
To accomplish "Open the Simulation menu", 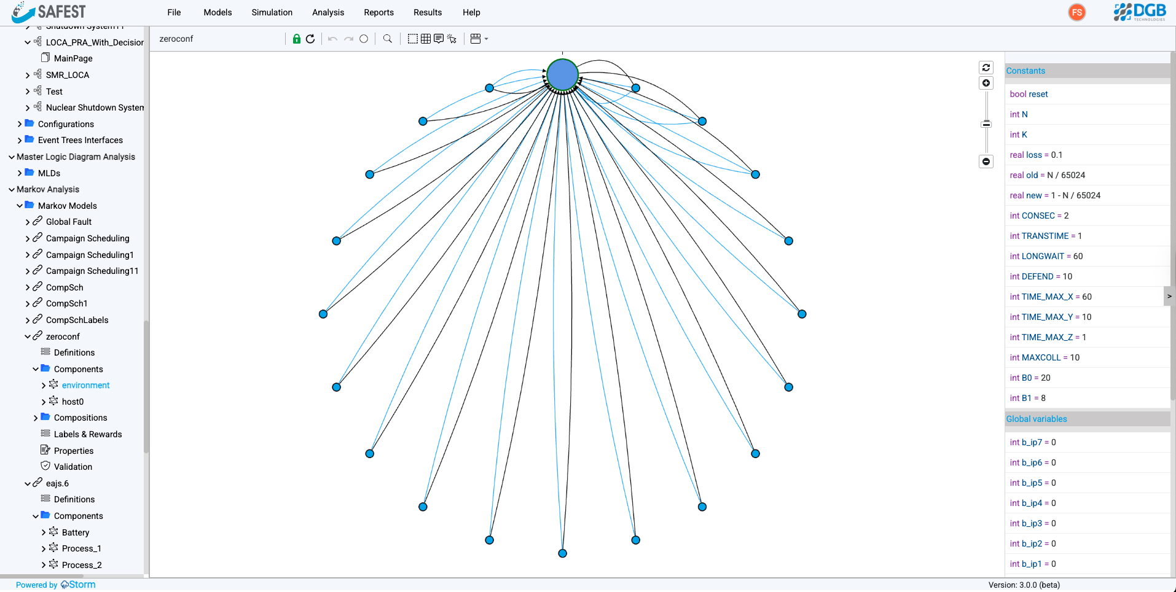I will coord(272,12).
